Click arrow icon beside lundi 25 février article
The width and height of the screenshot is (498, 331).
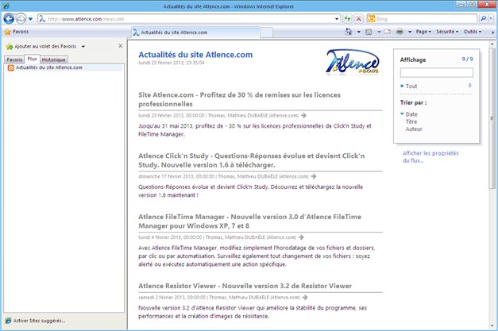click(304, 116)
